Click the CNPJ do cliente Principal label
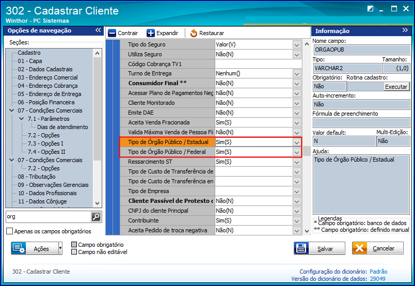The width and height of the screenshot is (415, 286). click(158, 211)
